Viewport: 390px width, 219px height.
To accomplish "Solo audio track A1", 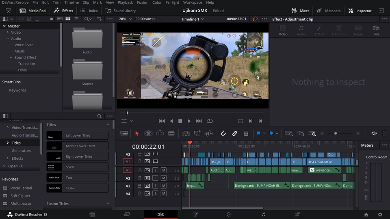I will coord(155,170).
